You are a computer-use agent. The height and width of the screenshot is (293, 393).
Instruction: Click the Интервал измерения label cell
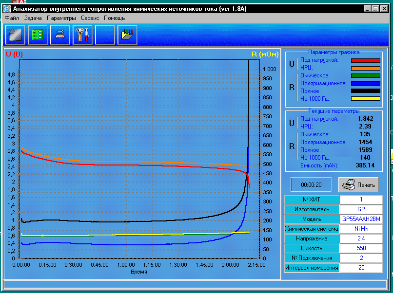(312, 268)
